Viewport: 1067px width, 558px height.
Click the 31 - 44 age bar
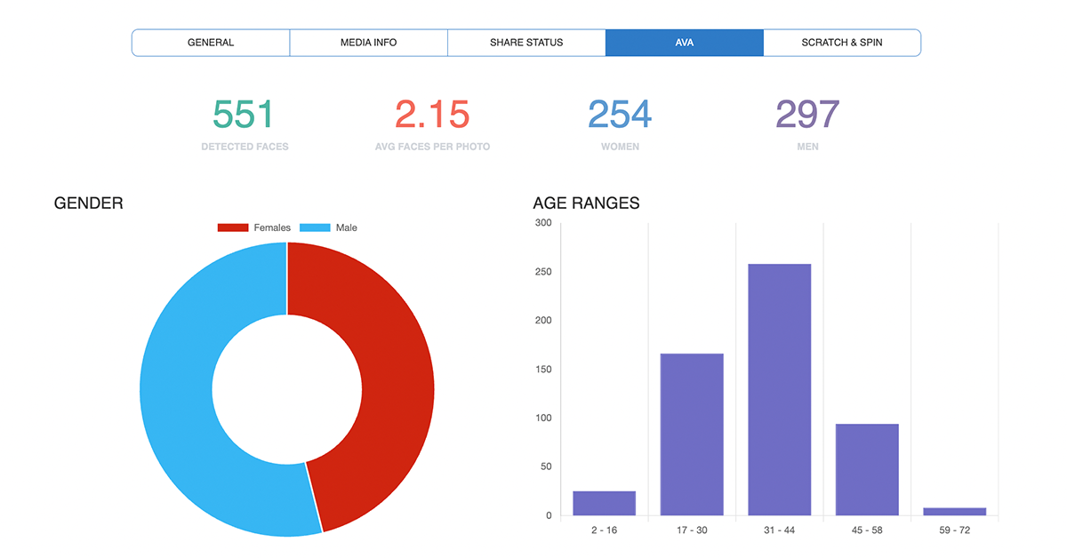tap(780, 389)
